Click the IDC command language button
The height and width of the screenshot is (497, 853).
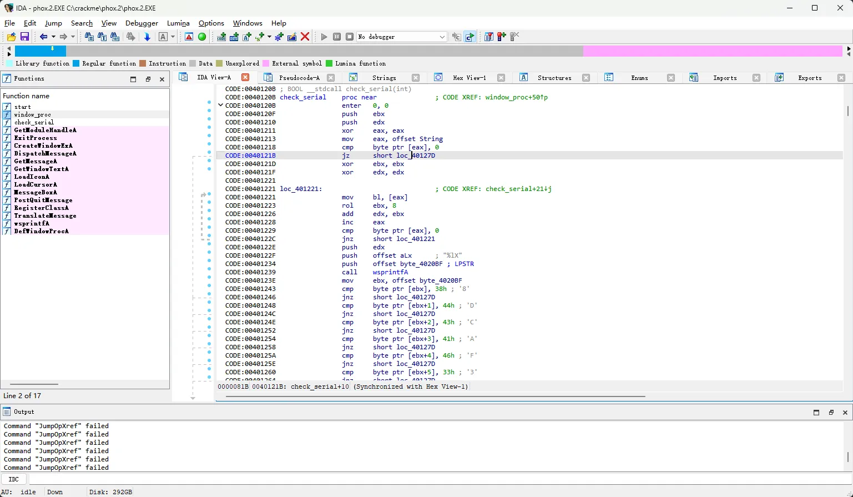(14, 479)
